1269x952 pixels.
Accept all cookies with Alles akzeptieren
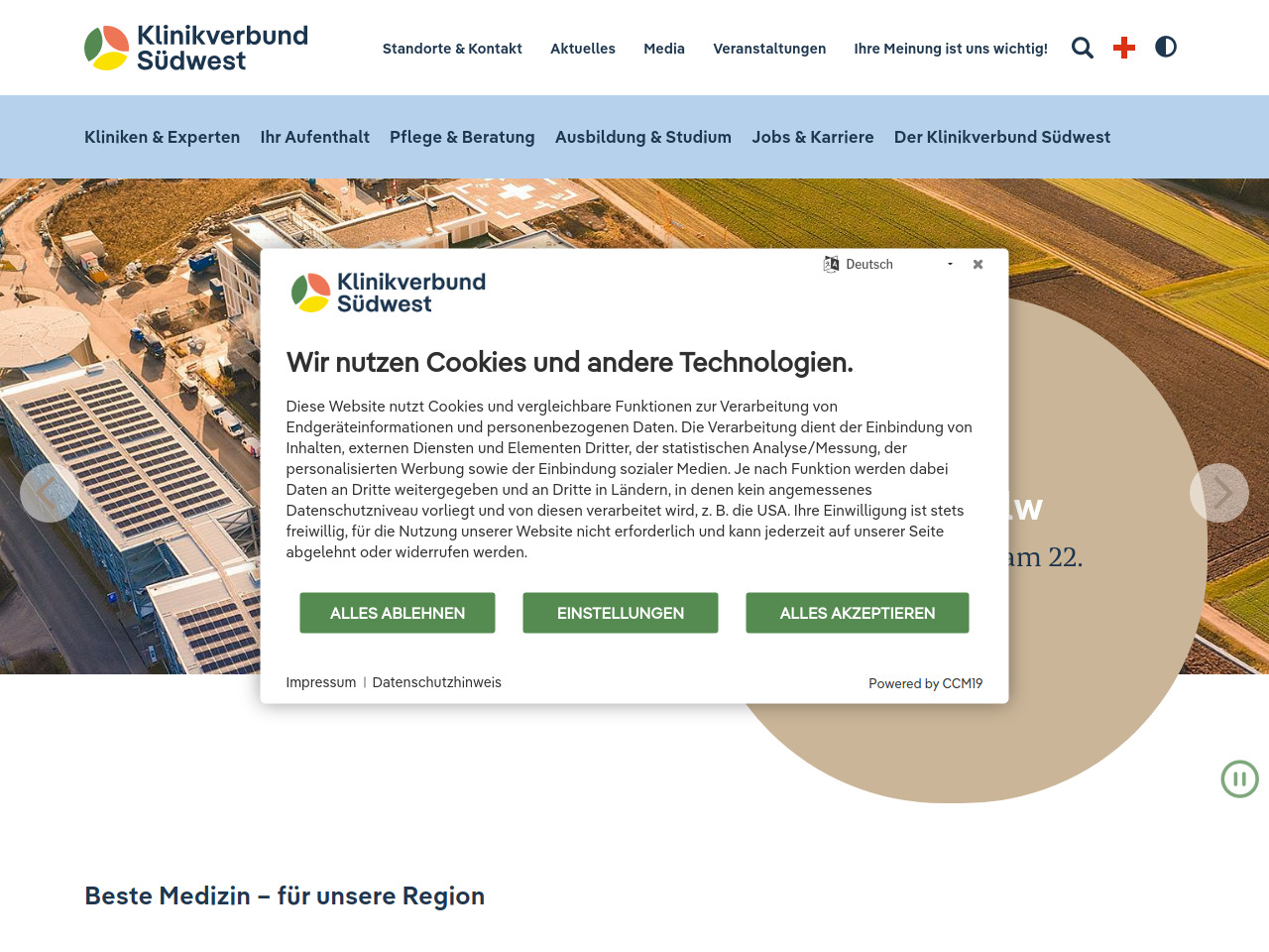pyautogui.click(x=857, y=613)
